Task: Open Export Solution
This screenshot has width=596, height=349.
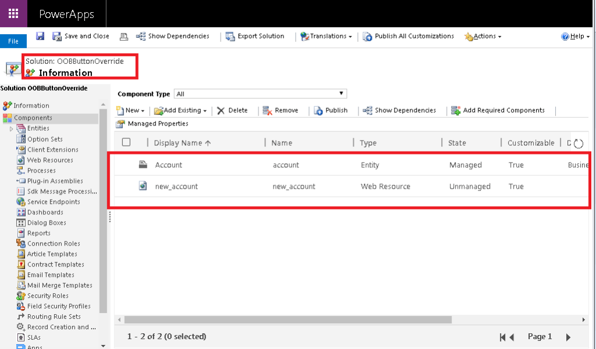Action: 255,36
